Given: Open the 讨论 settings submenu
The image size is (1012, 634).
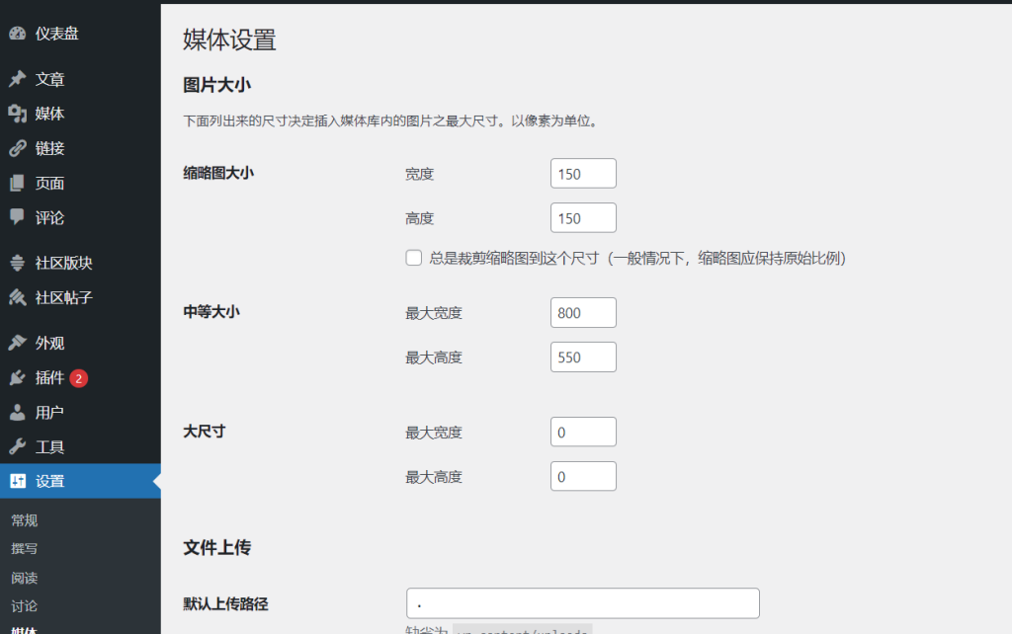Looking at the screenshot, I should (x=25, y=605).
